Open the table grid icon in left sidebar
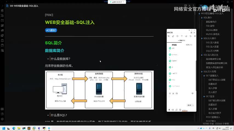Screen dimensions: 234x131 click(x=2, y=50)
